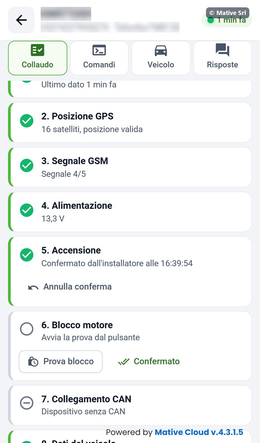The image size is (260, 443).
Task: Switch to the Comandi tab
Action: pyautogui.click(x=99, y=58)
